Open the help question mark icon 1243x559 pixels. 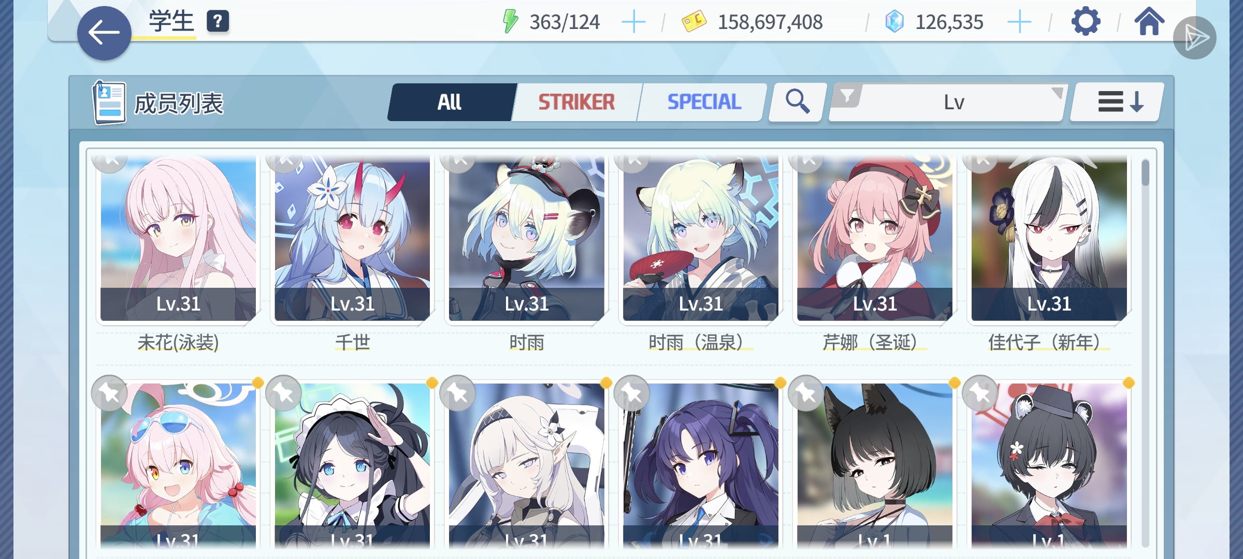tap(218, 22)
